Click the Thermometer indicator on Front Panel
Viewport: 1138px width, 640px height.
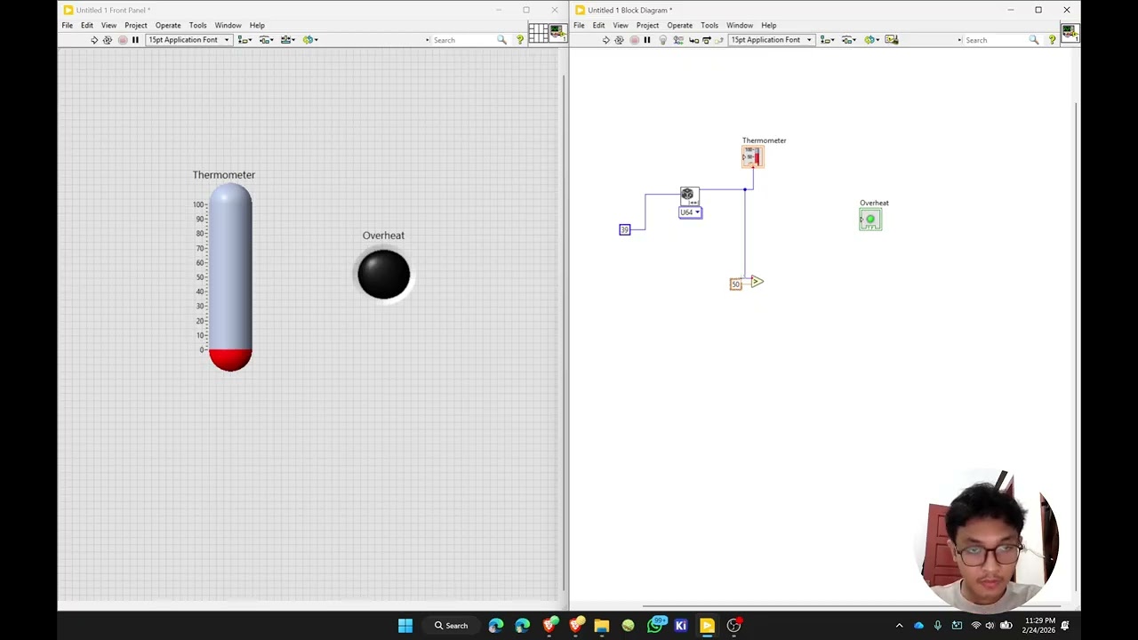point(230,277)
